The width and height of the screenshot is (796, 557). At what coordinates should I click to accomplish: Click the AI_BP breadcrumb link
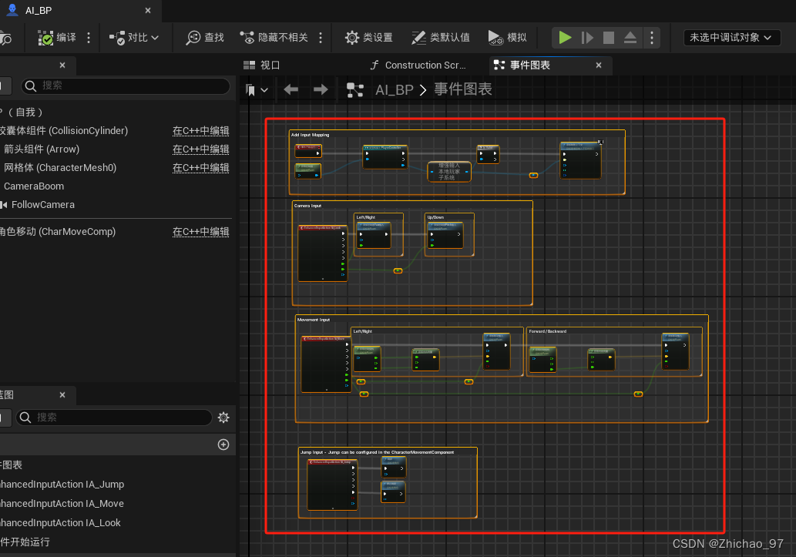(x=394, y=90)
